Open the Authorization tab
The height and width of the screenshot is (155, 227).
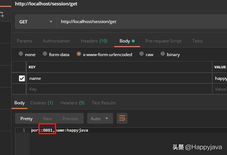(x=56, y=41)
